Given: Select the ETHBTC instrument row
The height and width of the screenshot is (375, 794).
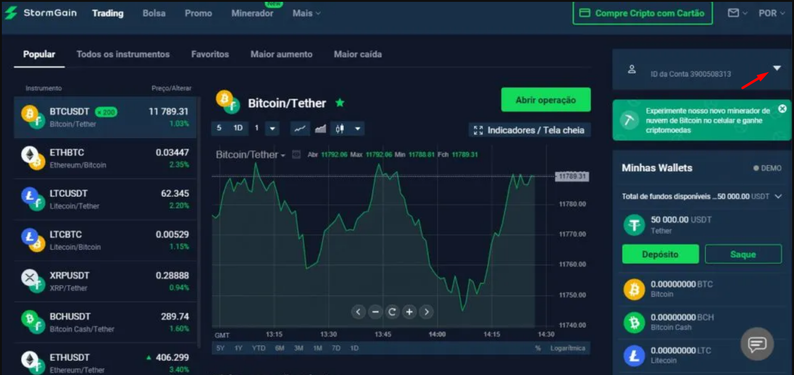Looking at the screenshot, I should [x=105, y=159].
